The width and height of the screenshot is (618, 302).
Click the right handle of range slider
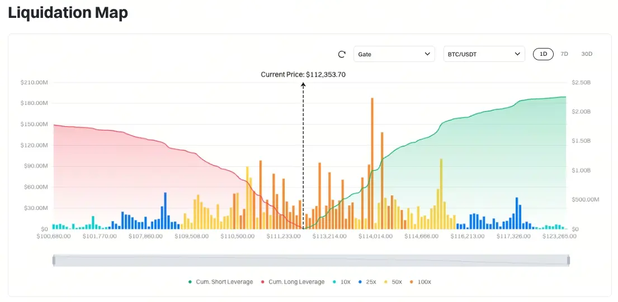pyautogui.click(x=568, y=260)
